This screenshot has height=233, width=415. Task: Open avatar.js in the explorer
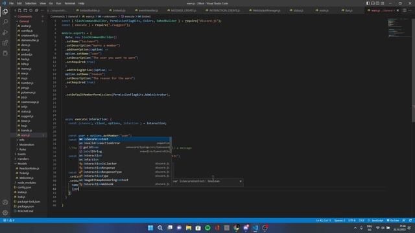pyautogui.click(x=26, y=26)
